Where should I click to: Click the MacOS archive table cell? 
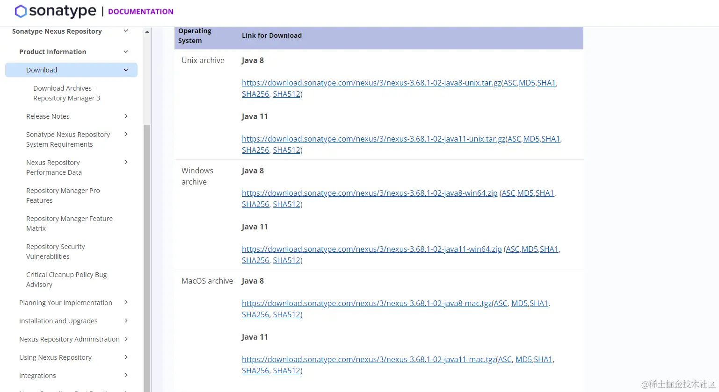pyautogui.click(x=207, y=281)
